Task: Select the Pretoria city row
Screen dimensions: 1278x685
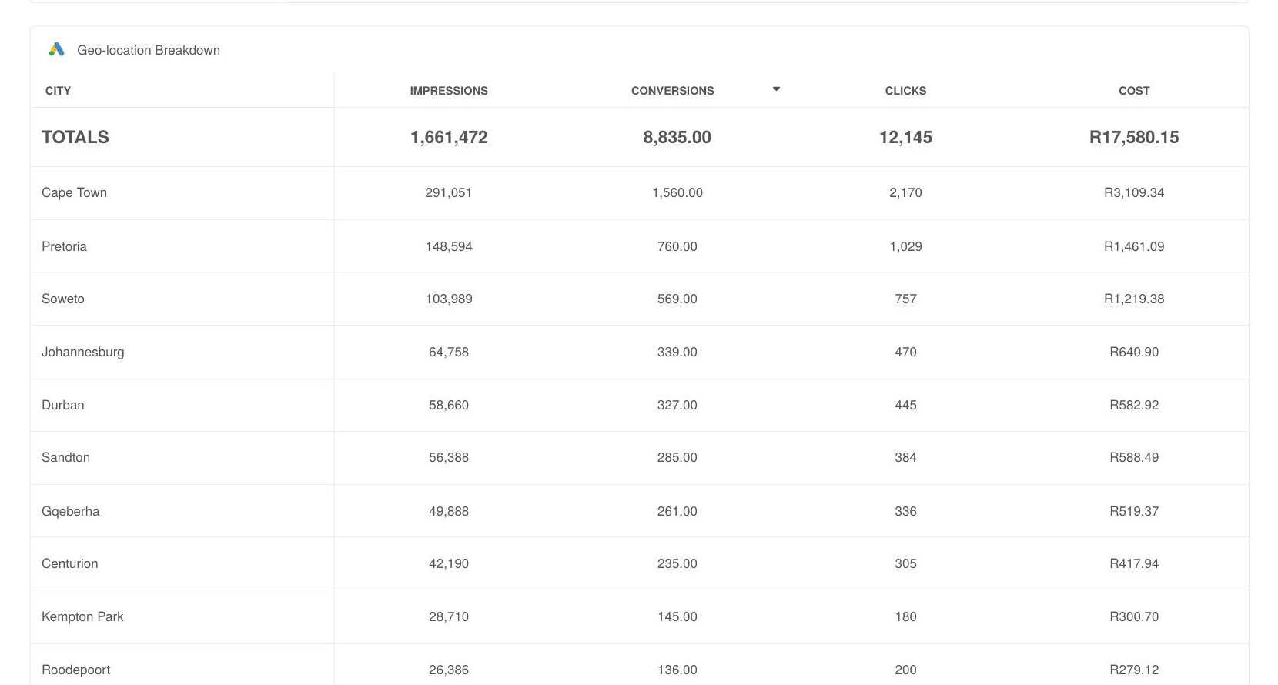Action: pos(639,246)
